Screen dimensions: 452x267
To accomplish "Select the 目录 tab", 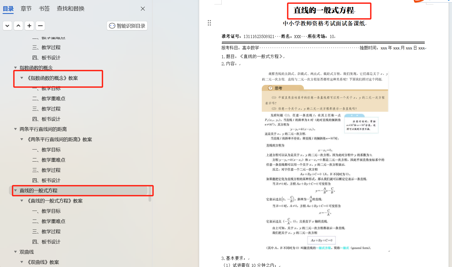I will (8, 9).
